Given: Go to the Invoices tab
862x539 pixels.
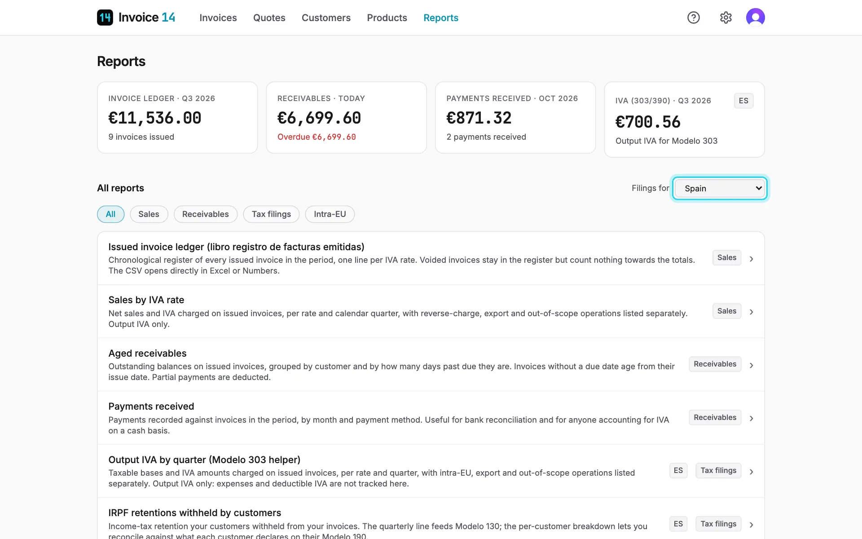Looking at the screenshot, I should (x=218, y=18).
